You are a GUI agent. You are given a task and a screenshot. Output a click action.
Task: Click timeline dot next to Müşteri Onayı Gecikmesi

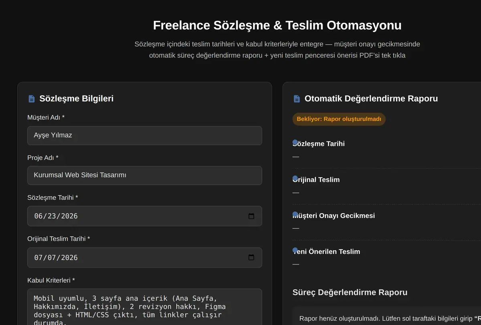coord(295,214)
